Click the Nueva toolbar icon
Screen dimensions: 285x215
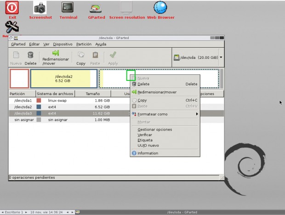tap(16, 55)
